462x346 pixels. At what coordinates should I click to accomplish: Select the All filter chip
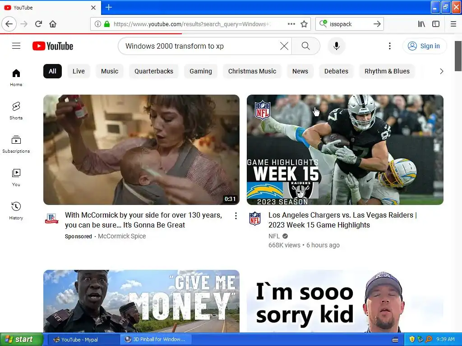pyautogui.click(x=52, y=71)
